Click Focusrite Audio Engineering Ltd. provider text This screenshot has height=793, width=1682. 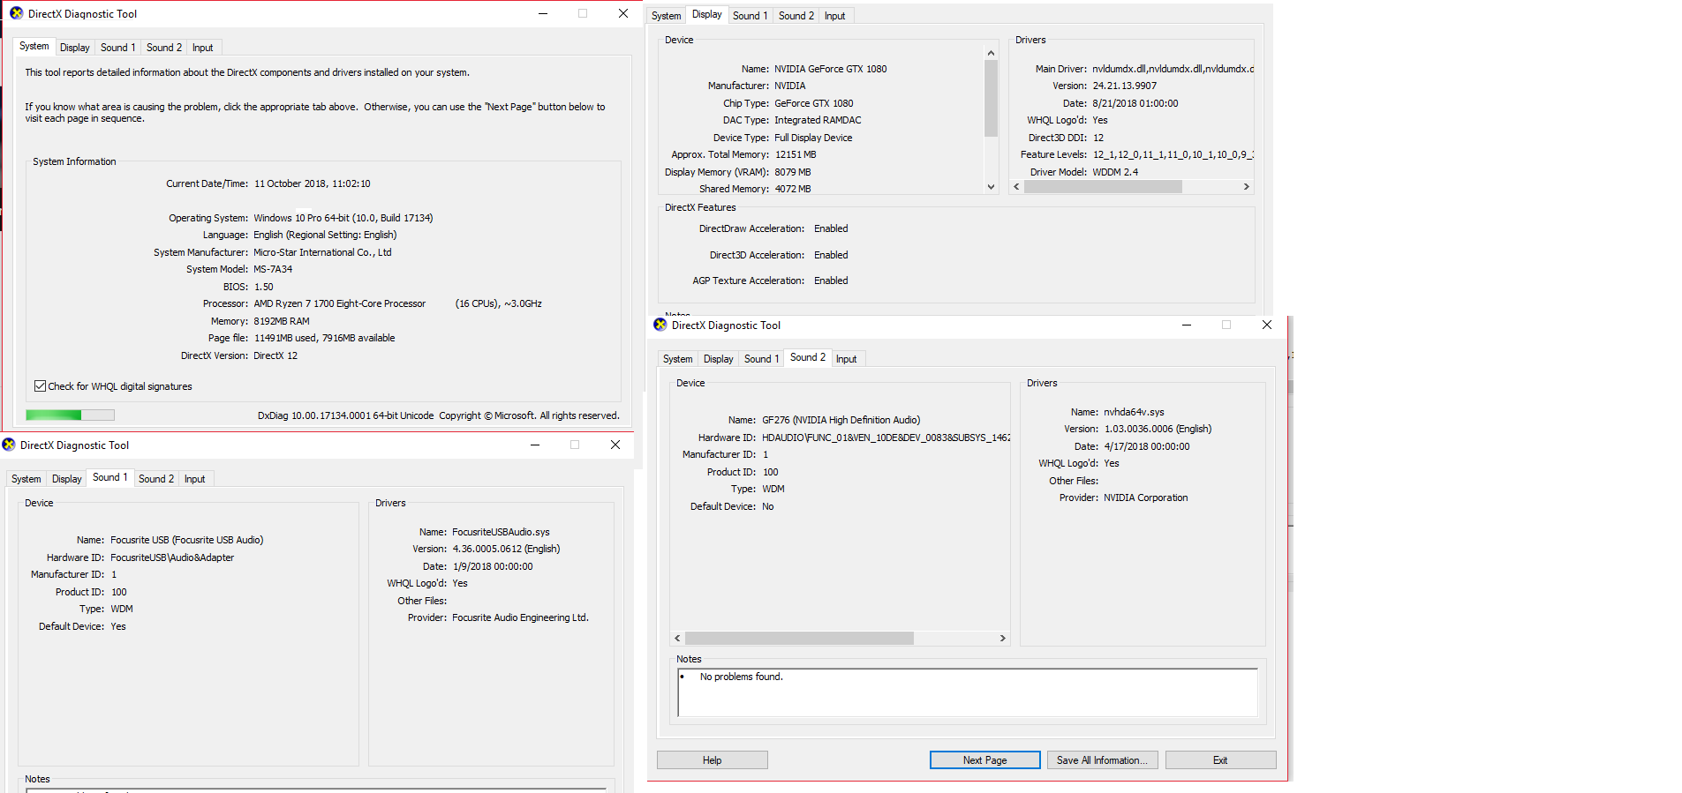click(x=520, y=617)
